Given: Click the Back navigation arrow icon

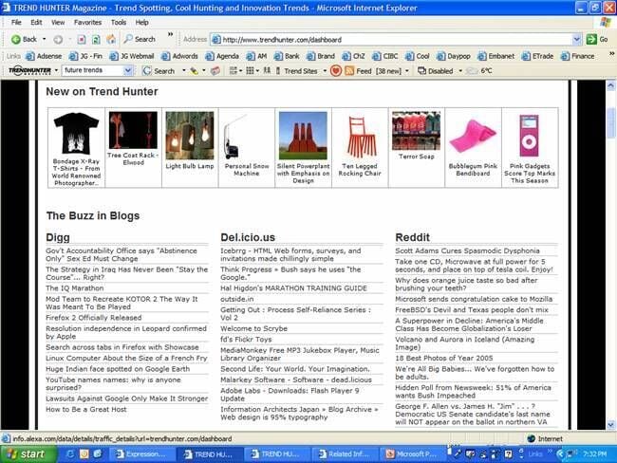Looking at the screenshot, I should point(16,39).
